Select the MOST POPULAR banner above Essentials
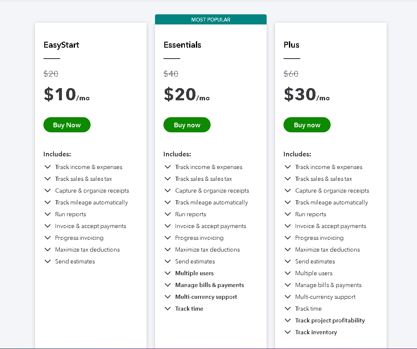 click(x=211, y=19)
